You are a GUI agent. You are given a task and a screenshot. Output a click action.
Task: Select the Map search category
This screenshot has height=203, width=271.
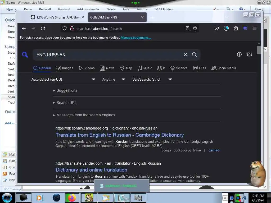tap(126, 68)
